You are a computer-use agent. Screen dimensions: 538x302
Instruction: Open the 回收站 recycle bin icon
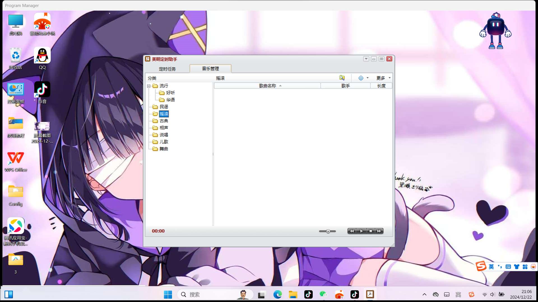tap(16, 59)
